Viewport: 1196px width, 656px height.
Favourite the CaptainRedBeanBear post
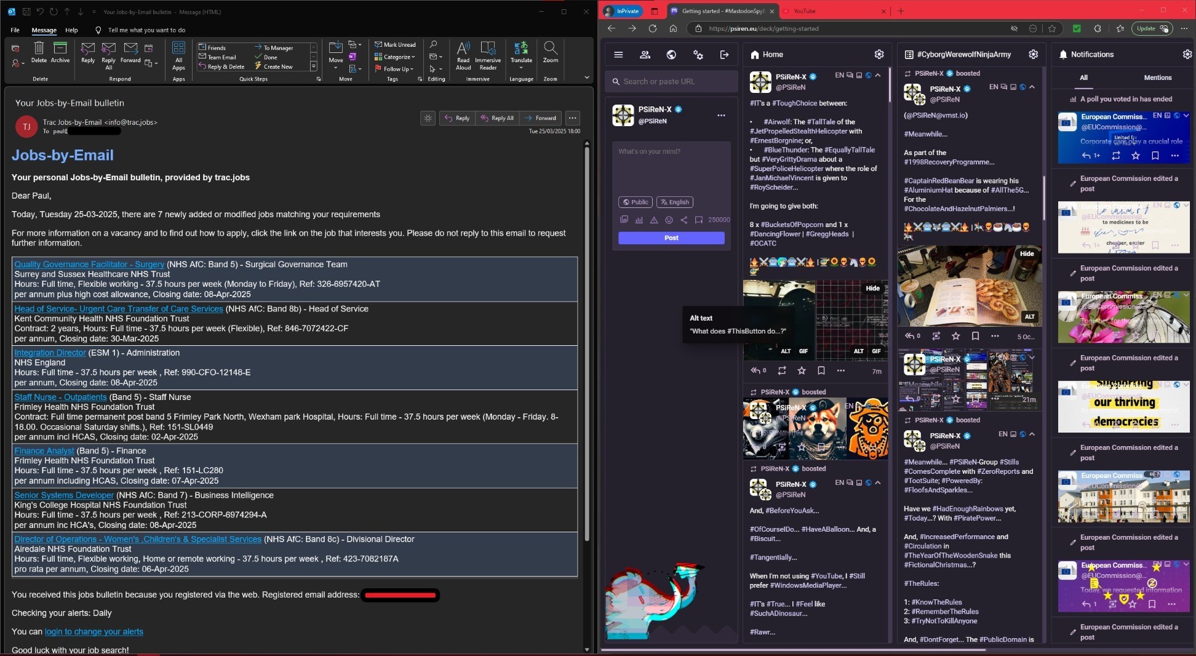[x=955, y=336]
